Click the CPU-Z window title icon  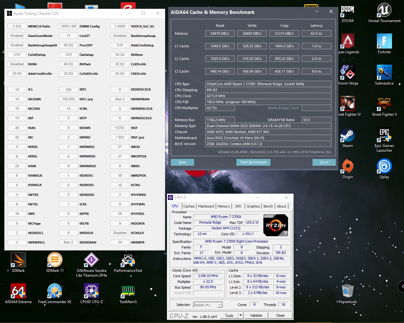click(170, 197)
